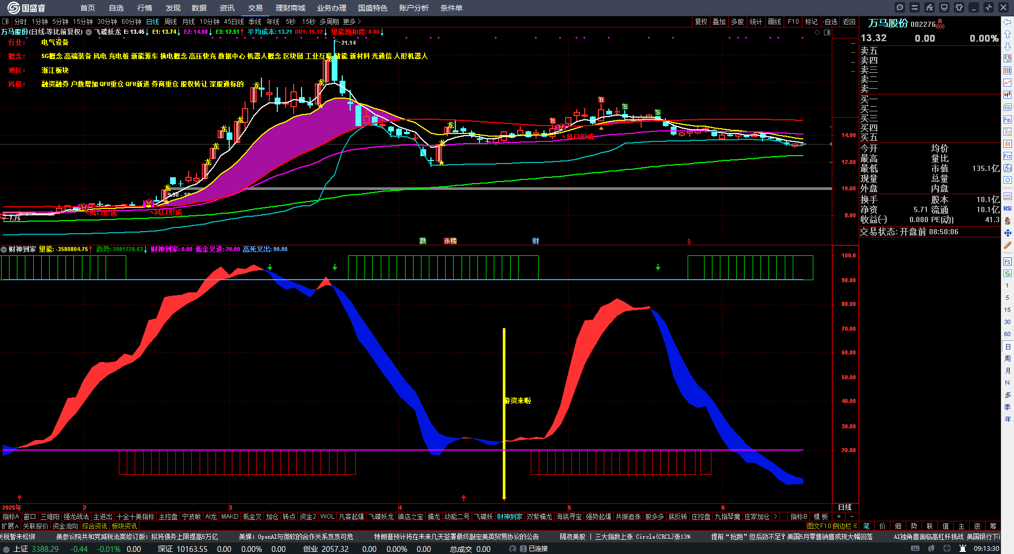Click the F5 icon in right sidebar

tap(1008, 262)
